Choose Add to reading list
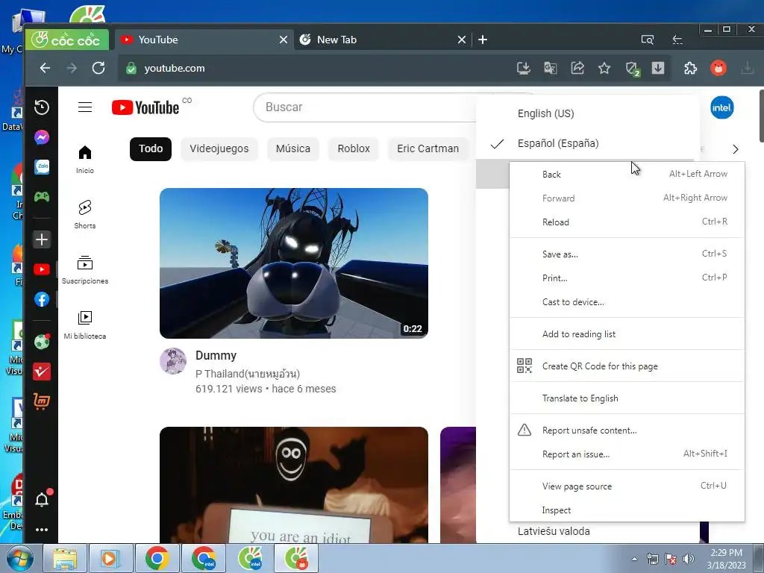764x573 pixels. 627,334
